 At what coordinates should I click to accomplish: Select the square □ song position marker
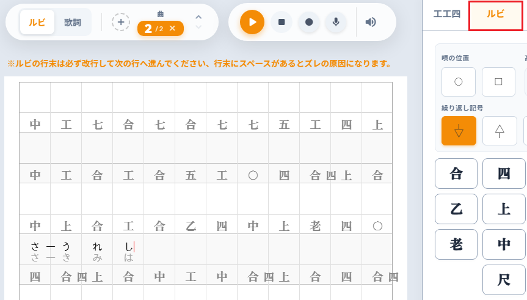pyautogui.click(x=498, y=82)
